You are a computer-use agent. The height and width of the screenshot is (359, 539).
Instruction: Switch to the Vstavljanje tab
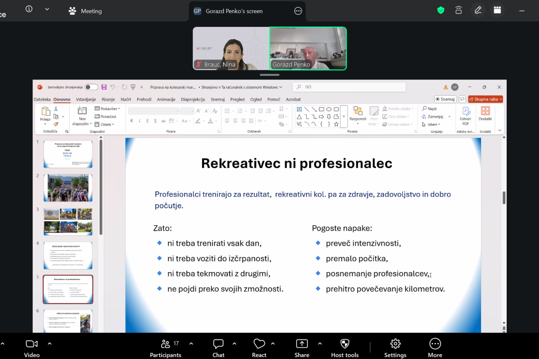[86, 99]
